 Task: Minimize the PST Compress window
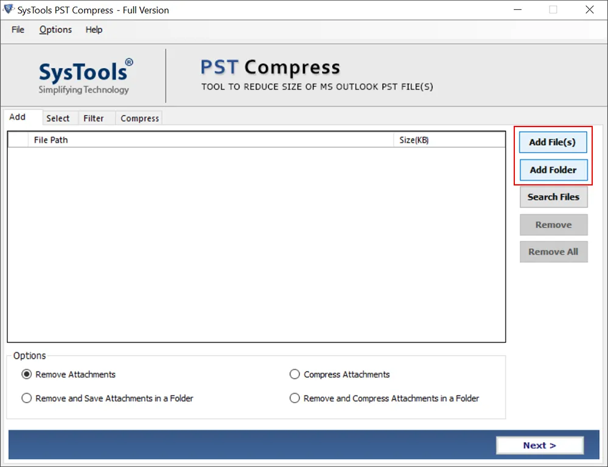pyautogui.click(x=517, y=10)
